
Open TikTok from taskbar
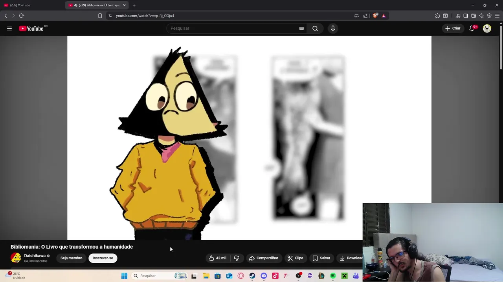click(x=275, y=276)
